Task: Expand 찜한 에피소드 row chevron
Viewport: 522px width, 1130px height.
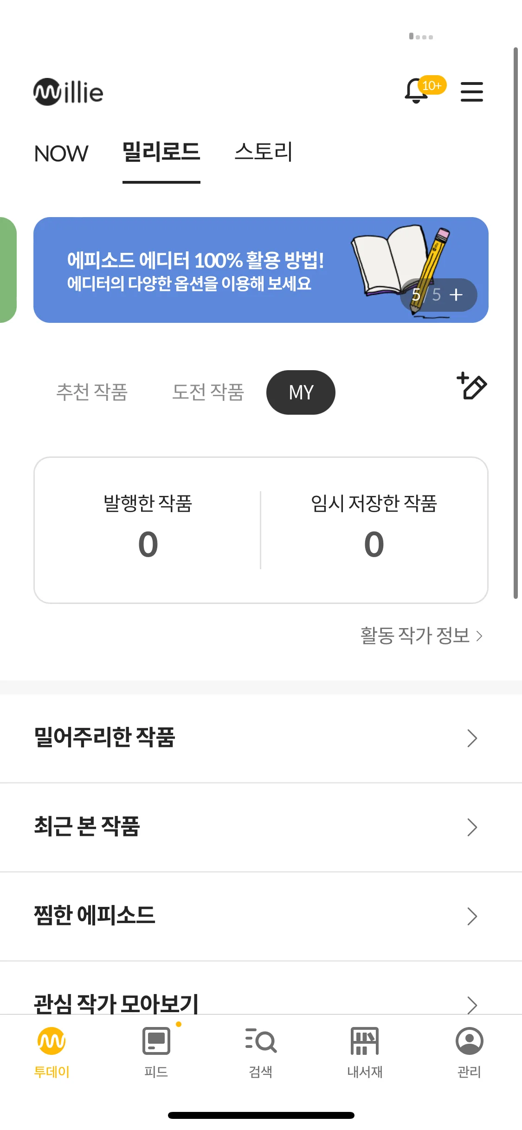Action: coord(472,916)
